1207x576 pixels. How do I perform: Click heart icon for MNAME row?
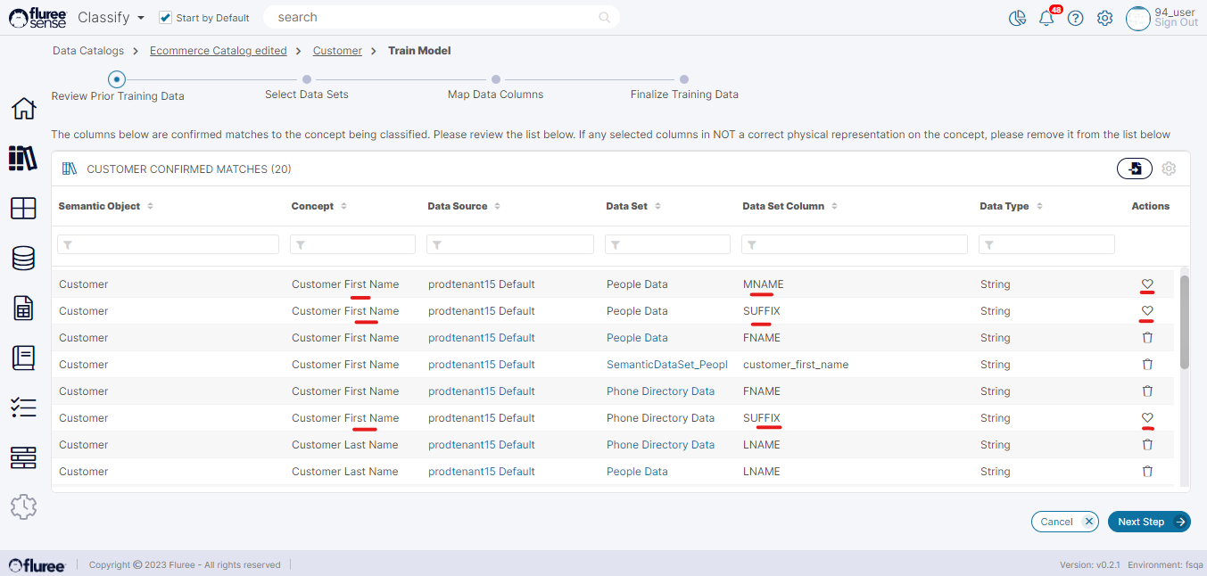click(1147, 284)
